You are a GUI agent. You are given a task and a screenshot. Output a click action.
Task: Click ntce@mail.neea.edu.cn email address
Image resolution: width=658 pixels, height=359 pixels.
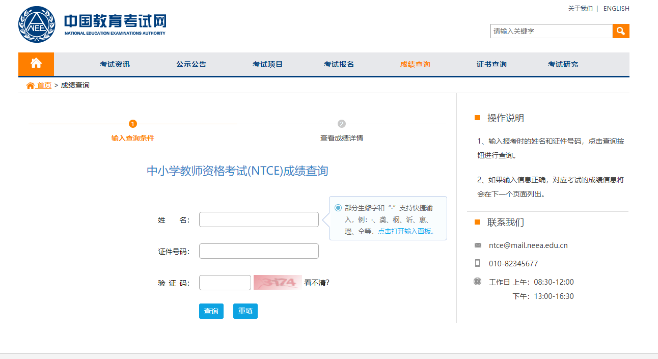(528, 245)
